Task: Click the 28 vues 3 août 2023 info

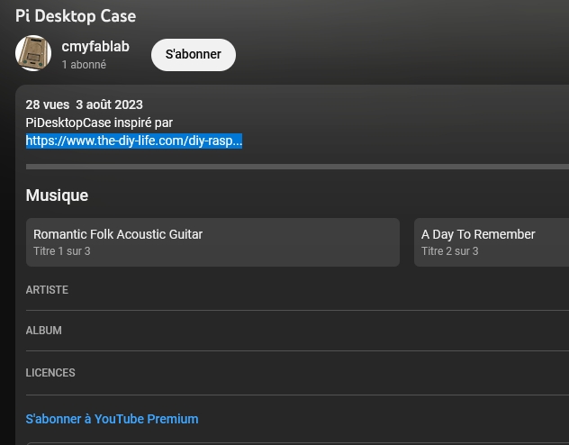Action: (85, 104)
